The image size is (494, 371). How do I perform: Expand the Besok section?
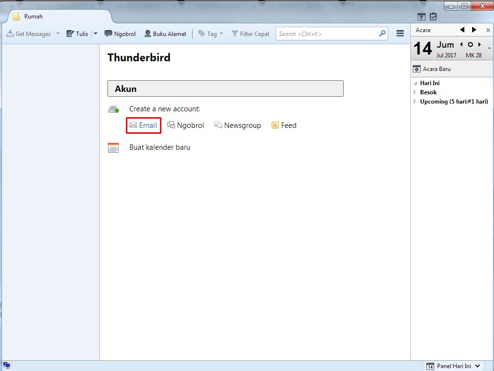tap(414, 92)
